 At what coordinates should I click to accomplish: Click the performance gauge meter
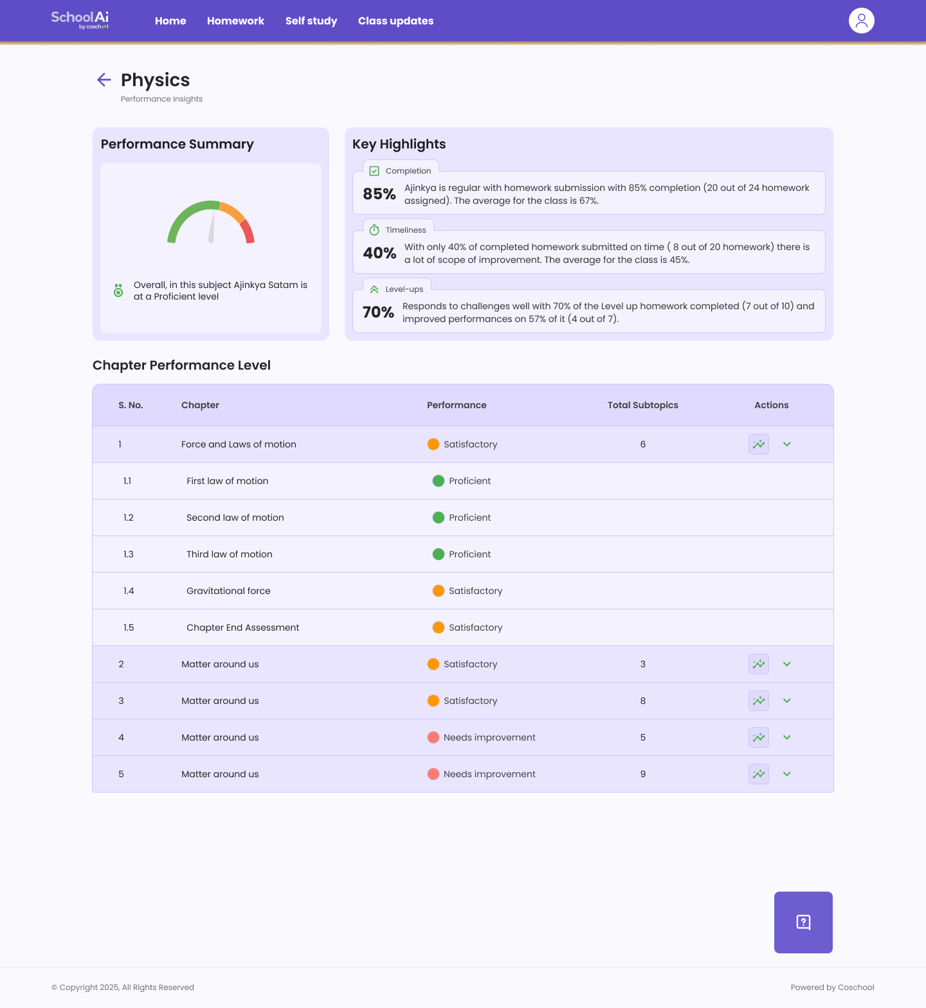point(211,222)
